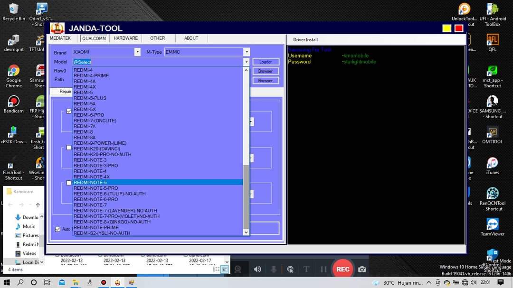
Task: Open QFL desktop icon
Action: [x=493, y=43]
